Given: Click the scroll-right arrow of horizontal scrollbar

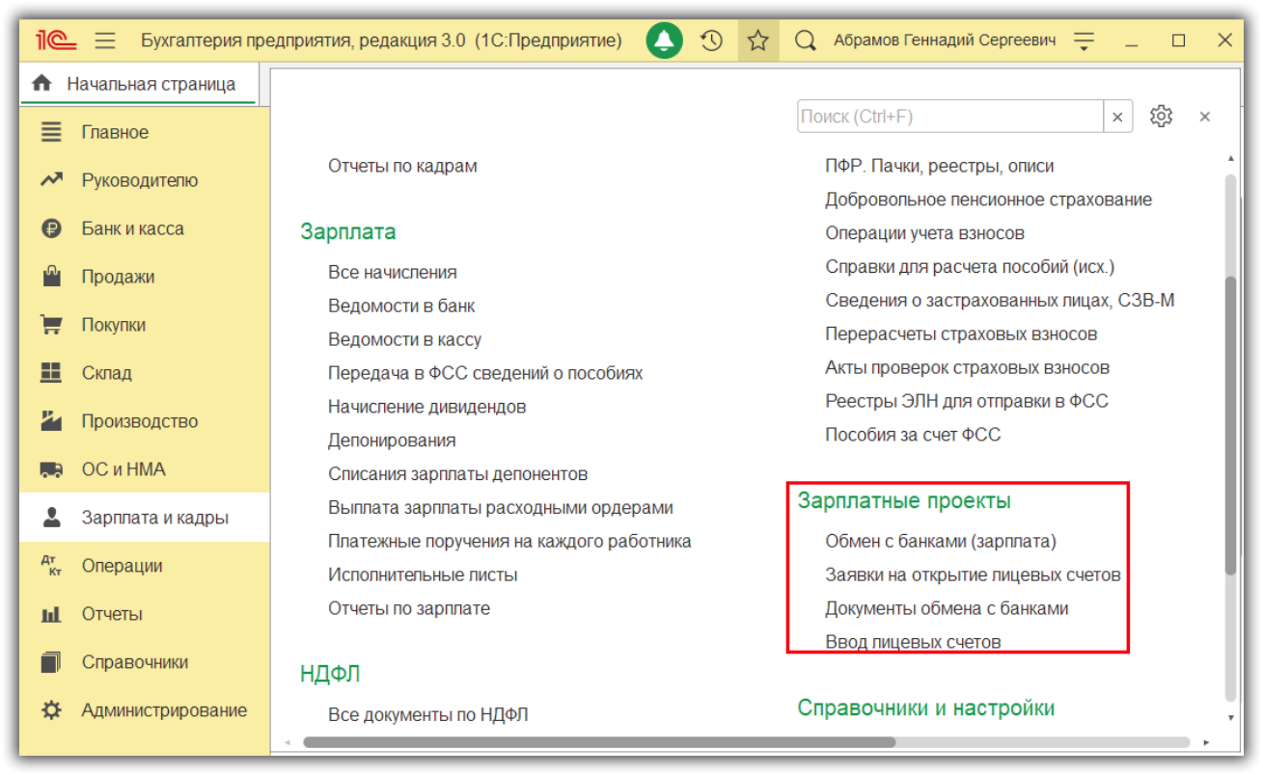Looking at the screenshot, I should (x=1207, y=743).
